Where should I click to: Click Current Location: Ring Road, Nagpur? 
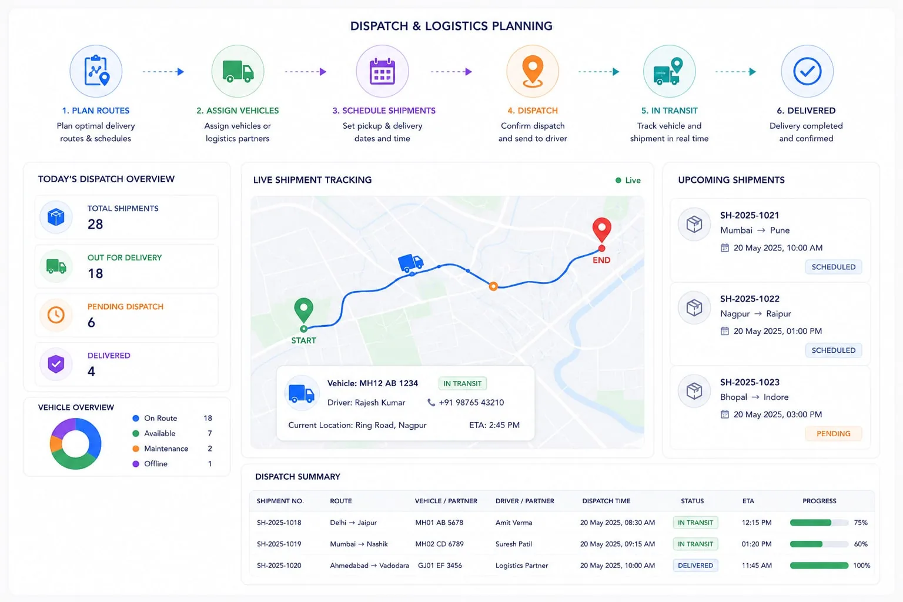357,425
